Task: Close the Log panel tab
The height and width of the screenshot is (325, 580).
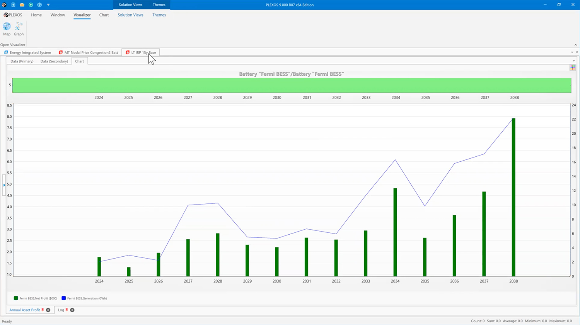Action: tap(72, 310)
